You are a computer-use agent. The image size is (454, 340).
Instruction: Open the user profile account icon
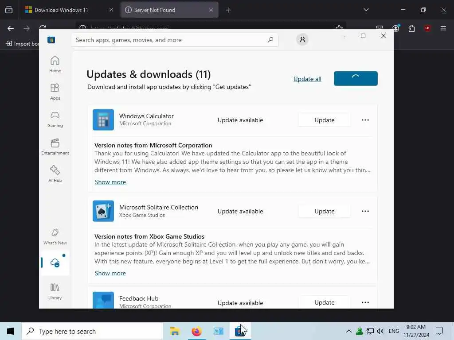[302, 39]
